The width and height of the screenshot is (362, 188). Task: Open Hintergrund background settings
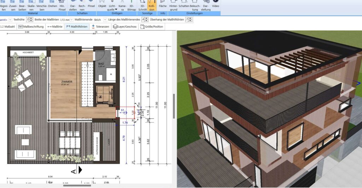(174, 7)
